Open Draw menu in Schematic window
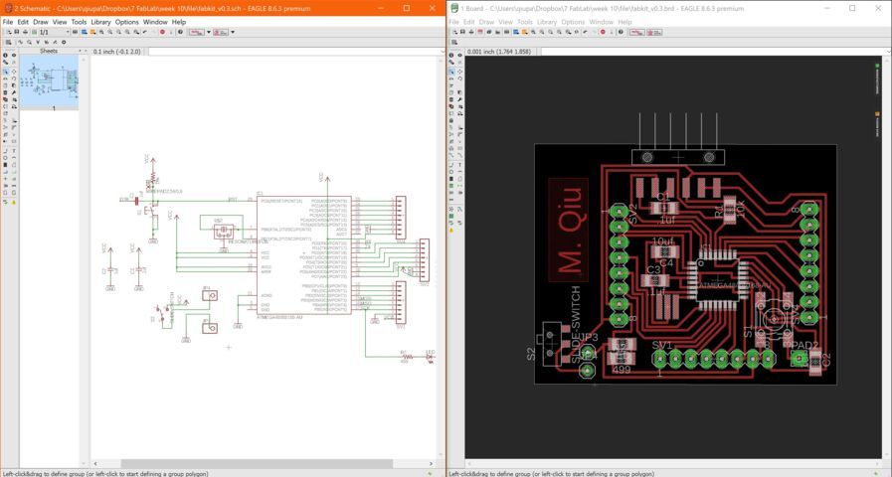Image resolution: width=892 pixels, height=477 pixels. 41,22
